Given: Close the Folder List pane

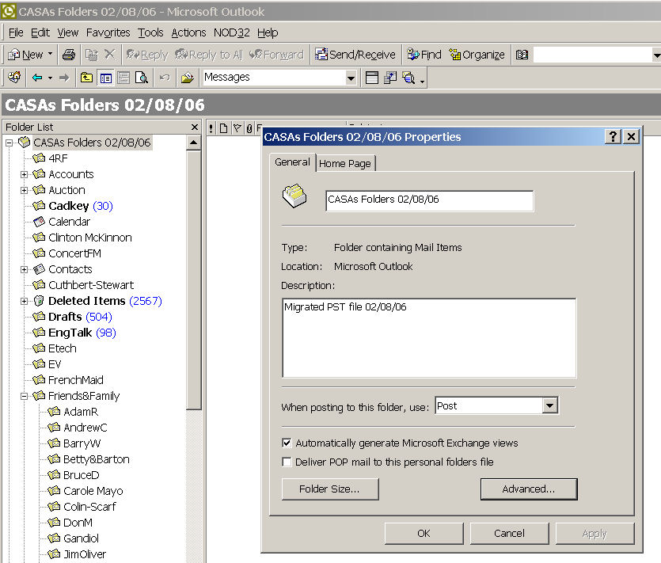Looking at the screenshot, I should [194, 127].
